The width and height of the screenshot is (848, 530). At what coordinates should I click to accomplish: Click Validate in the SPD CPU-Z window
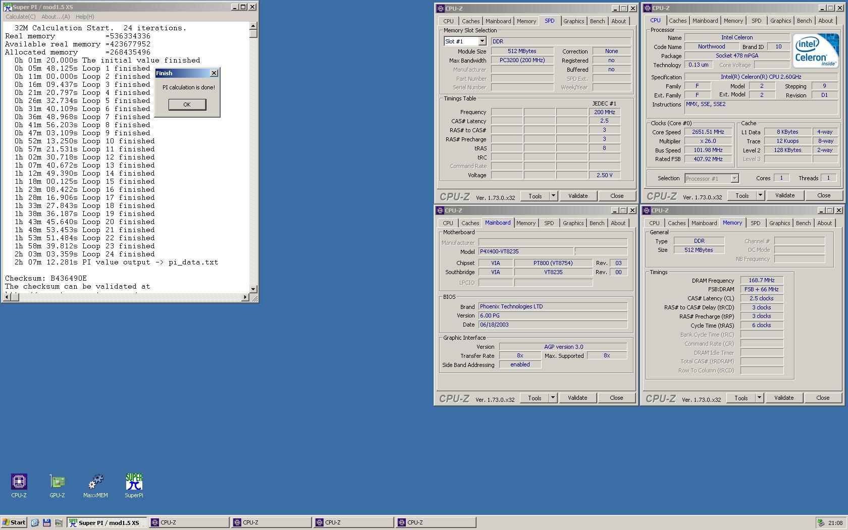578,196
